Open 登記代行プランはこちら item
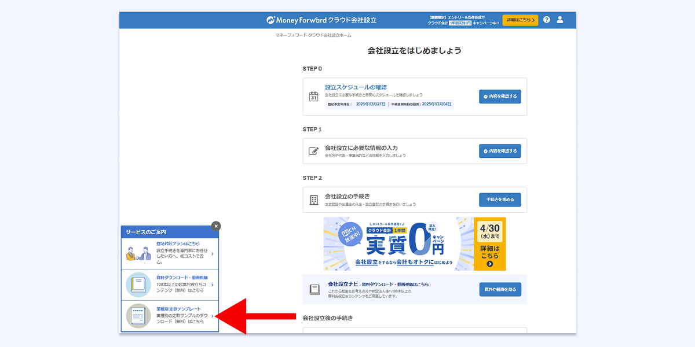 click(x=170, y=253)
